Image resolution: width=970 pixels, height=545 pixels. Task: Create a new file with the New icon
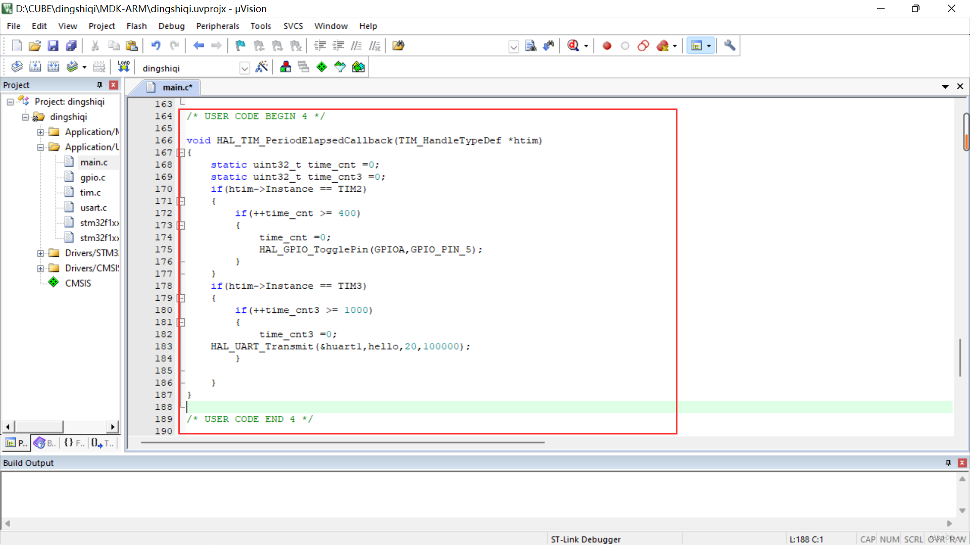tap(17, 46)
